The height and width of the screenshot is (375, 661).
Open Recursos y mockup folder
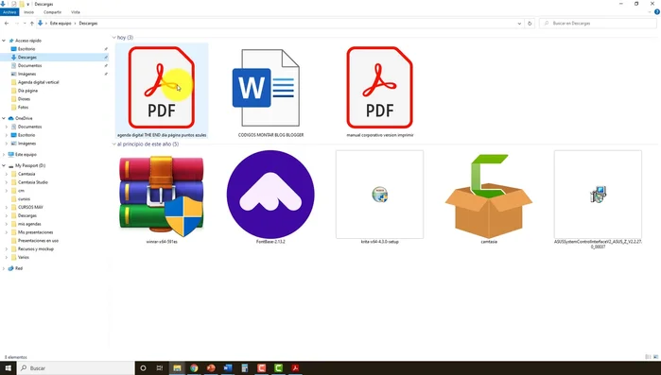(35, 248)
